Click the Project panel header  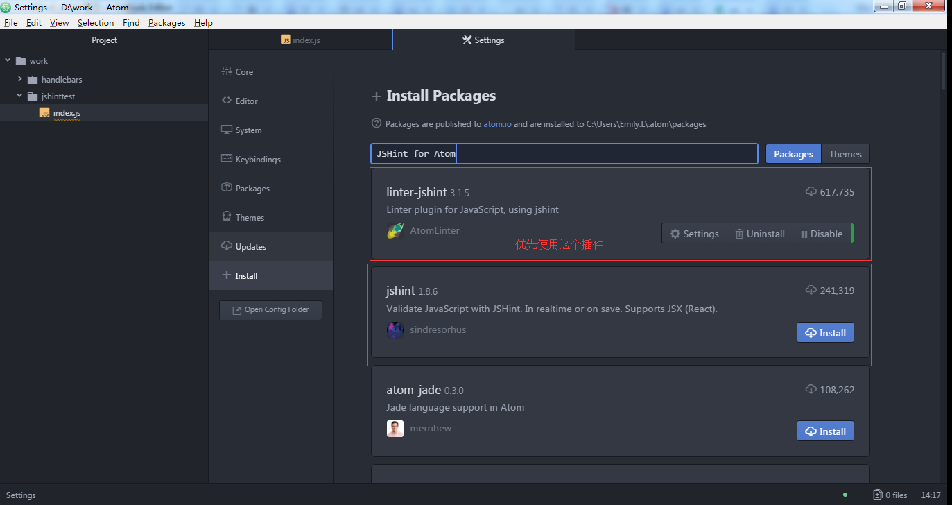tap(104, 40)
